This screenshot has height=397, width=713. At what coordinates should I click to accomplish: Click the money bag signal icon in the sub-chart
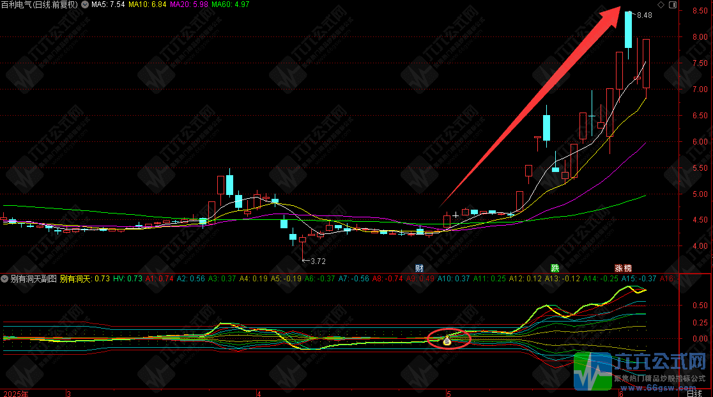click(447, 341)
